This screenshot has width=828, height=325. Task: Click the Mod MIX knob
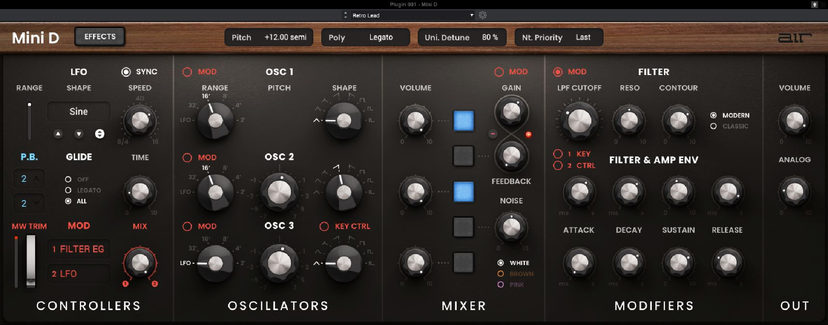140,263
